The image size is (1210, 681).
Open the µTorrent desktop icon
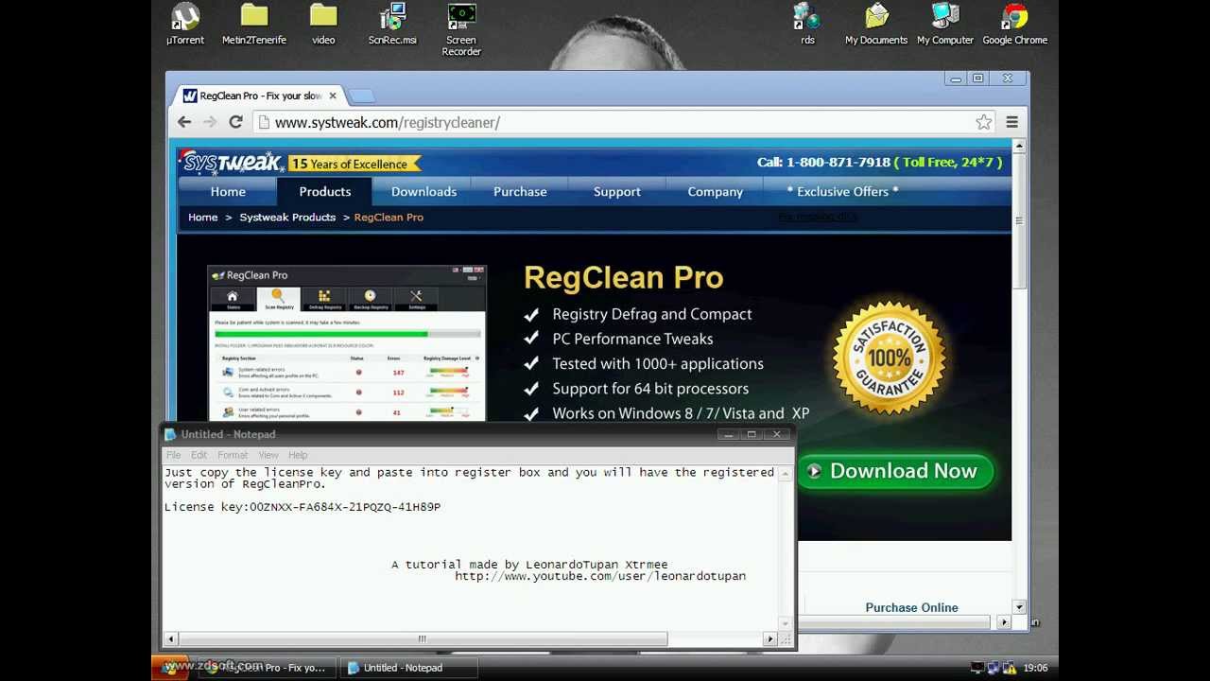coord(185,24)
